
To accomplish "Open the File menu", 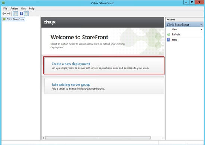I will click(x=5, y=9).
